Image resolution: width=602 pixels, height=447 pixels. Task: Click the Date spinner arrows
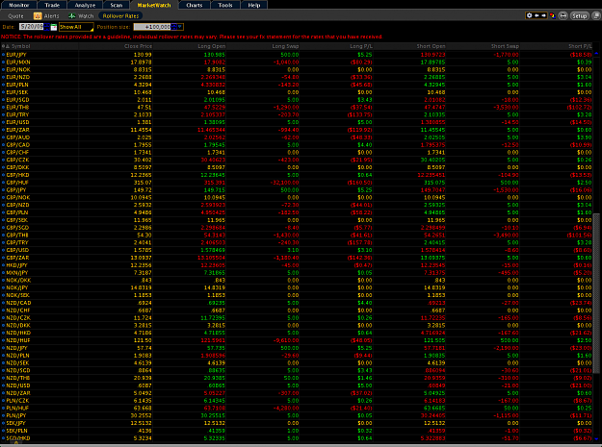click(47, 27)
